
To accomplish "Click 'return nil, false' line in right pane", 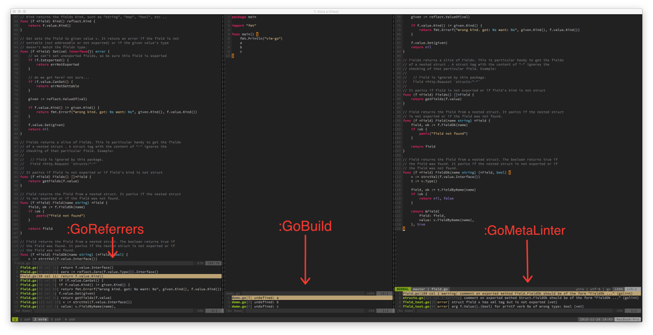I will tap(436, 198).
